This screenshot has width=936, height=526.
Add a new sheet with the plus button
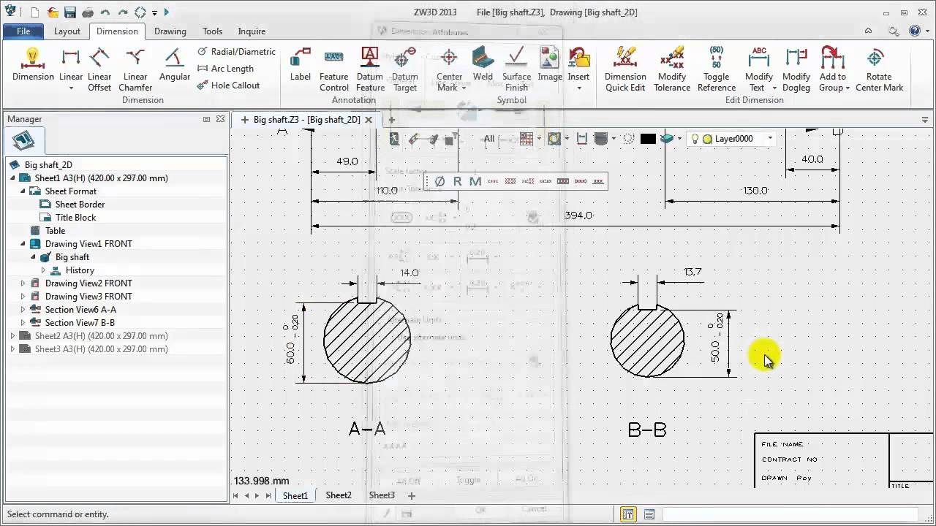click(x=411, y=495)
